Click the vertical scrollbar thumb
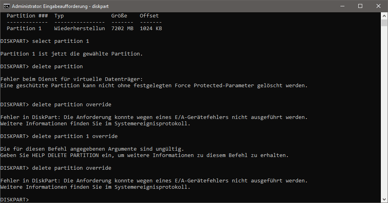388x203 pixels. click(384, 23)
